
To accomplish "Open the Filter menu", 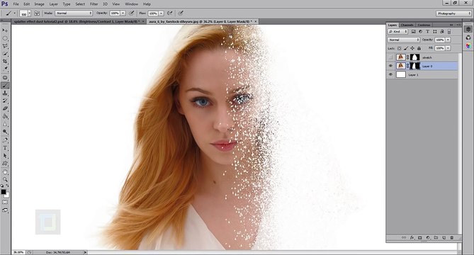I will [x=94, y=4].
